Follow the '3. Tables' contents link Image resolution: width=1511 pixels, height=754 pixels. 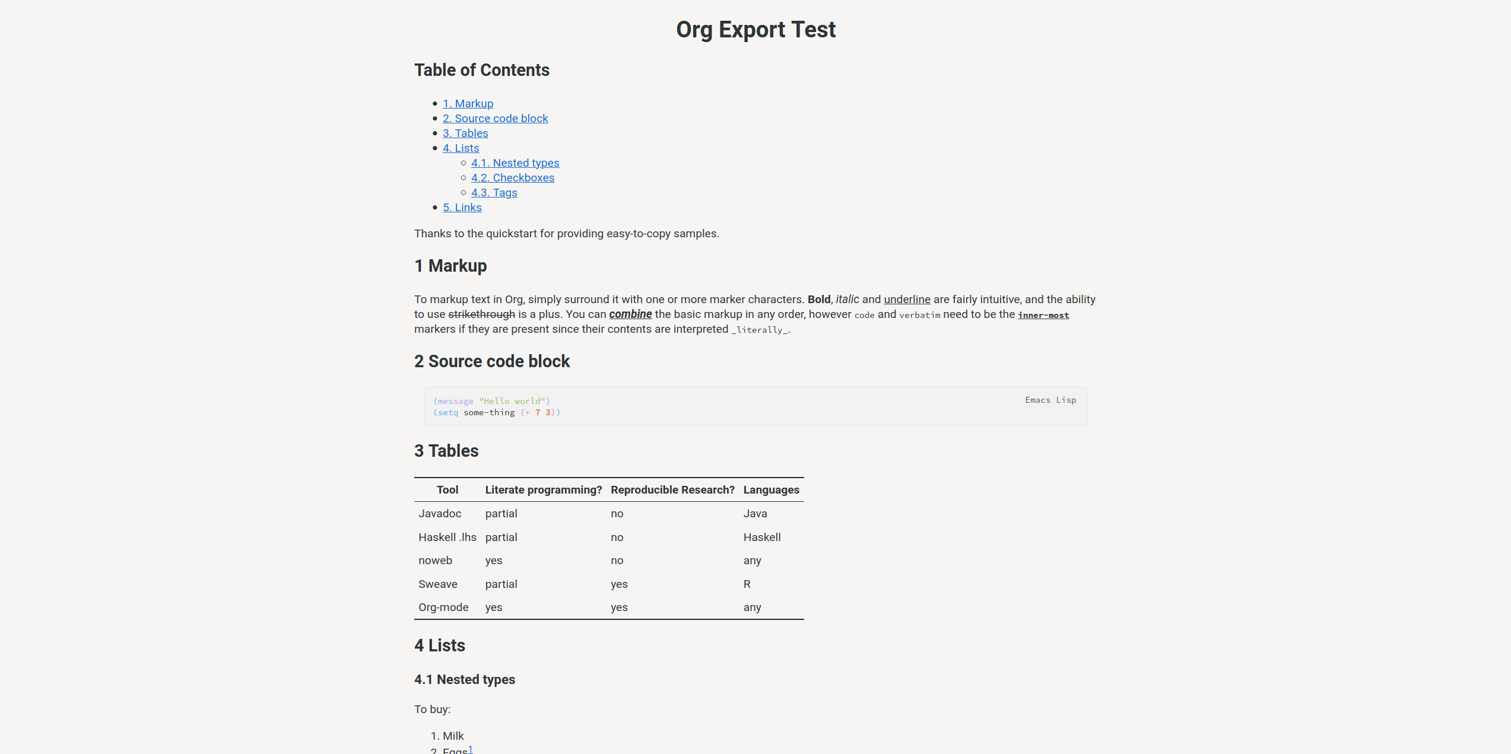tap(465, 133)
